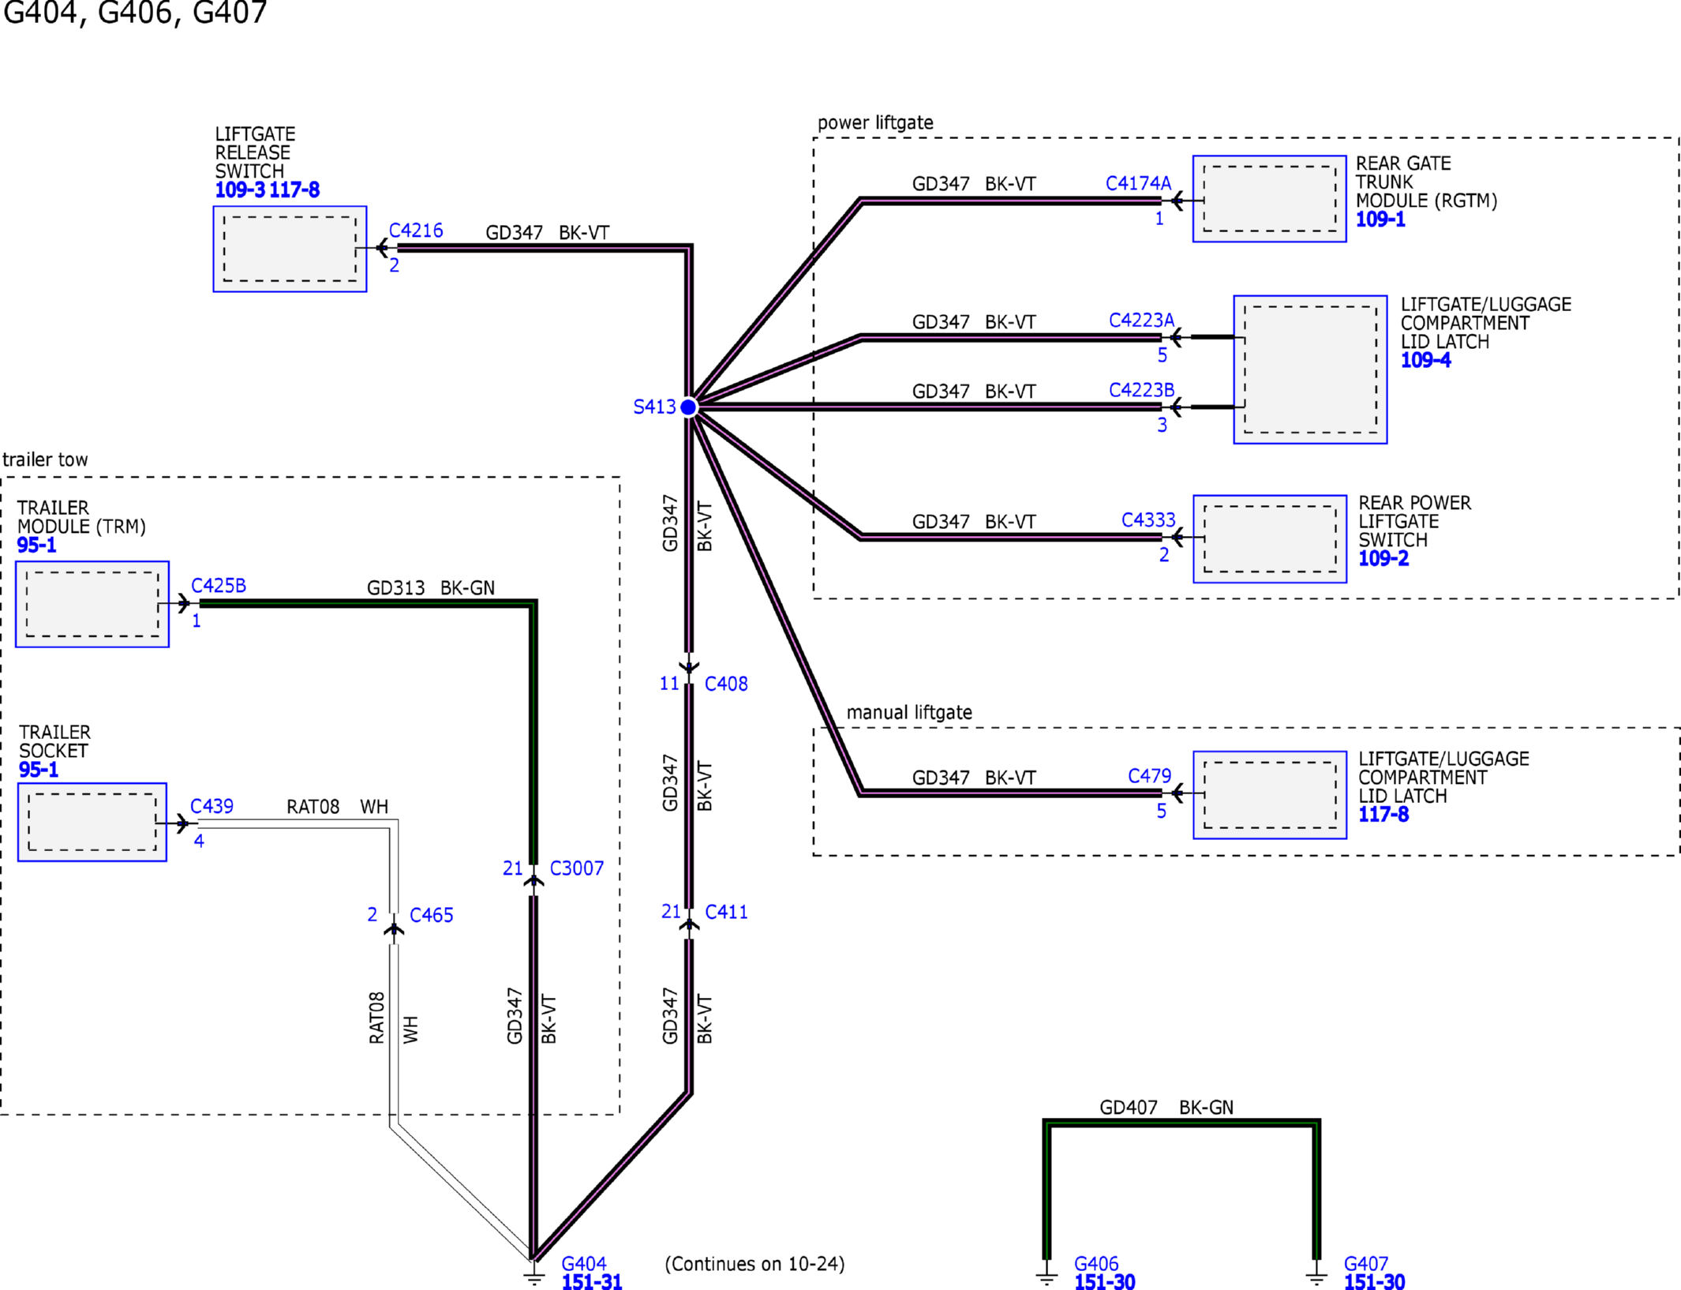The image size is (1681, 1290).
Task: Open the 151-30 reference under G406
Action: pyautogui.click(x=1103, y=1282)
